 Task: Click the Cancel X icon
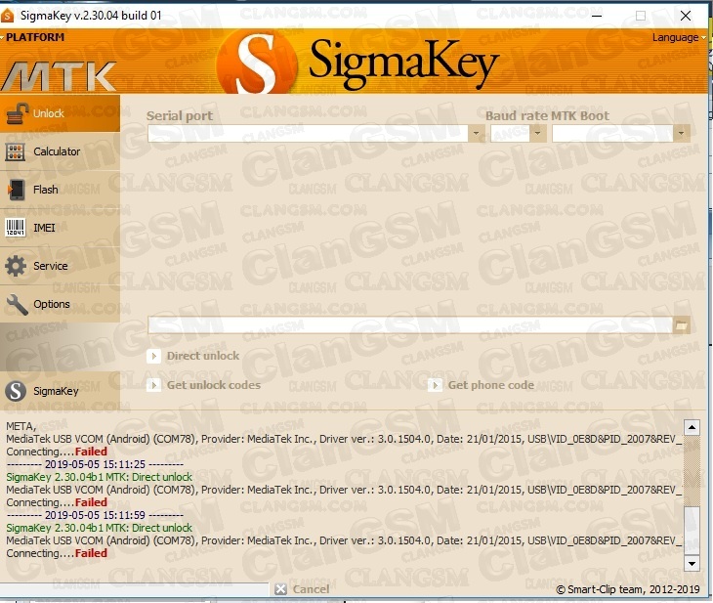280,589
